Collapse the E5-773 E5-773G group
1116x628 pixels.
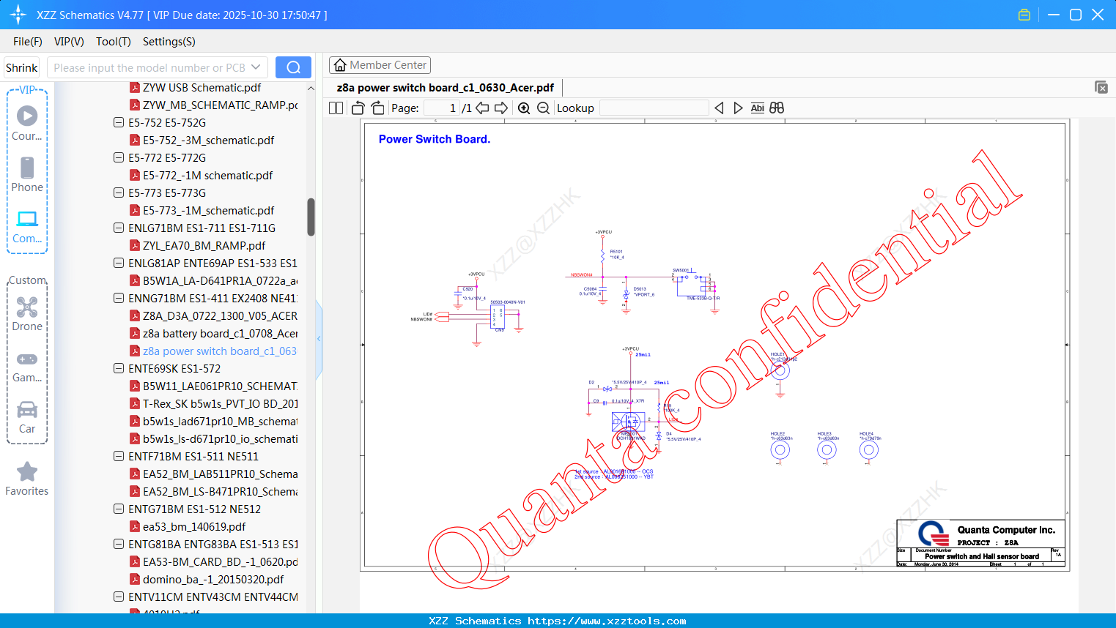click(x=119, y=192)
